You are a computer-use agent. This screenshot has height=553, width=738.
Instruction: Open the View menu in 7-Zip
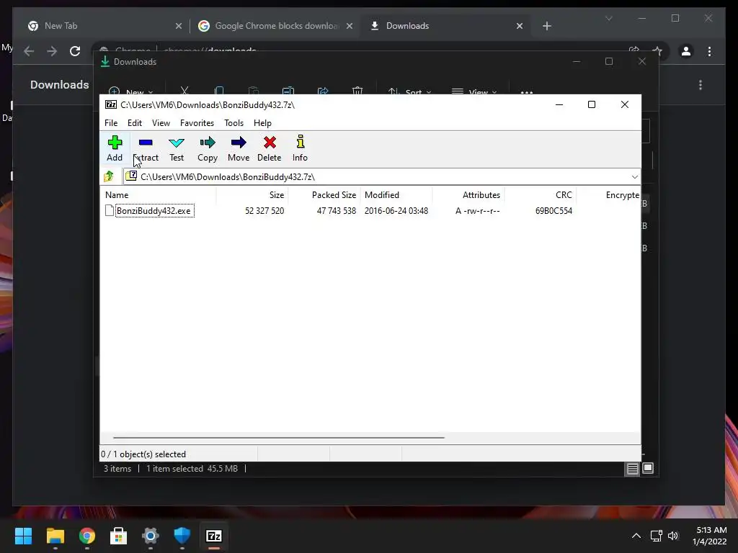tap(161, 122)
